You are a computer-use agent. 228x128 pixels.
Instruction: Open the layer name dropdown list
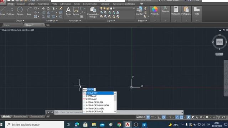pyautogui.click(x=134, y=9)
